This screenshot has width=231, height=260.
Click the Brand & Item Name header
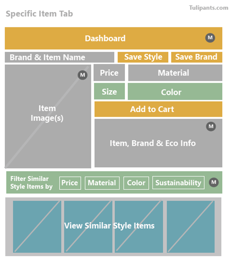[x=60, y=57]
